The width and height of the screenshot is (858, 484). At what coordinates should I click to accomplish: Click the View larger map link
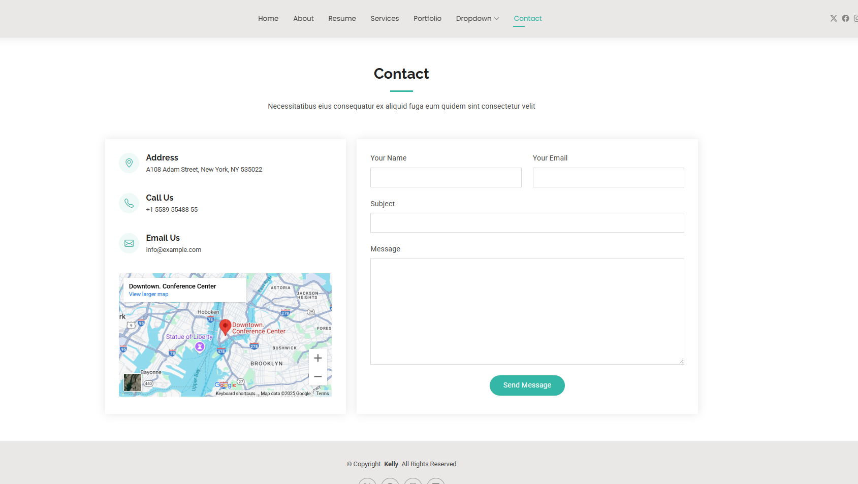tap(148, 295)
